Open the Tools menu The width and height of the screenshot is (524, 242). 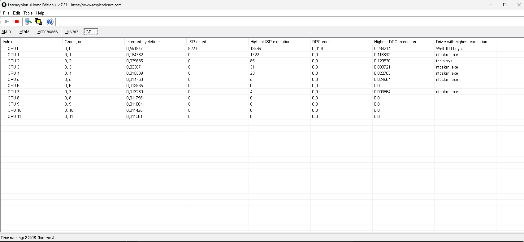(28, 13)
